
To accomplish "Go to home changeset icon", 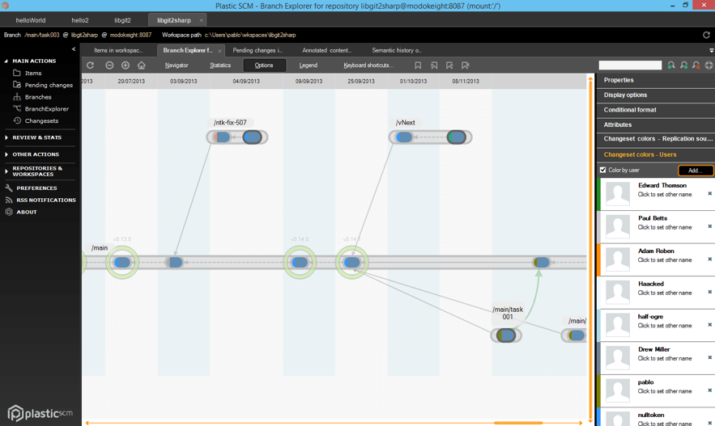I will pos(142,65).
